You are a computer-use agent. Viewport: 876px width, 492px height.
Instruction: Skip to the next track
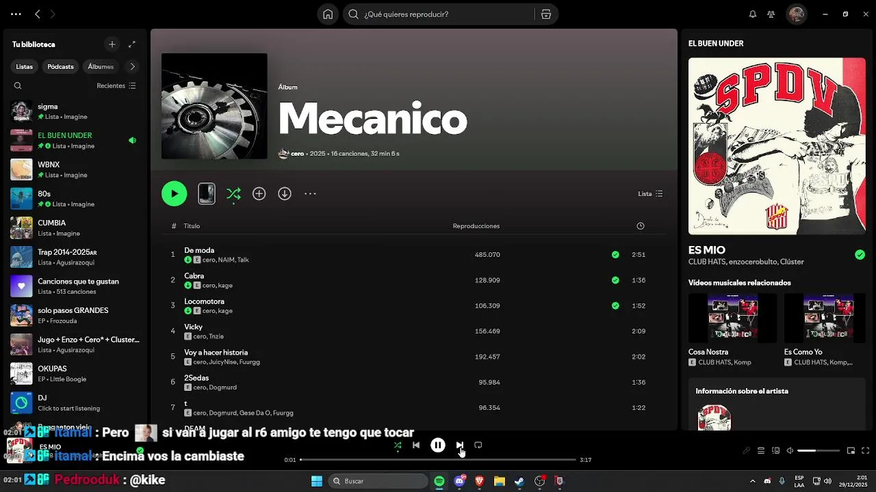460,446
